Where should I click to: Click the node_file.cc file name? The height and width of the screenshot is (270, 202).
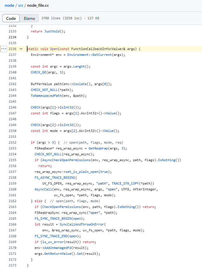click(38, 5)
